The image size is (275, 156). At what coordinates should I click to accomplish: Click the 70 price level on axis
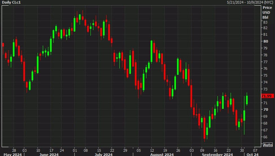click(265, 109)
